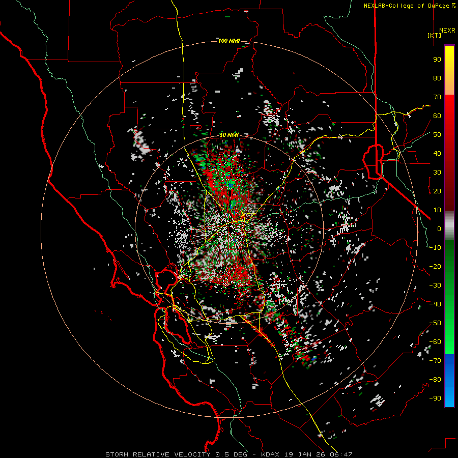Screen dimensions: 458x458
Task: Click the -90 value on the velocity scale
Action: pyautogui.click(x=435, y=398)
